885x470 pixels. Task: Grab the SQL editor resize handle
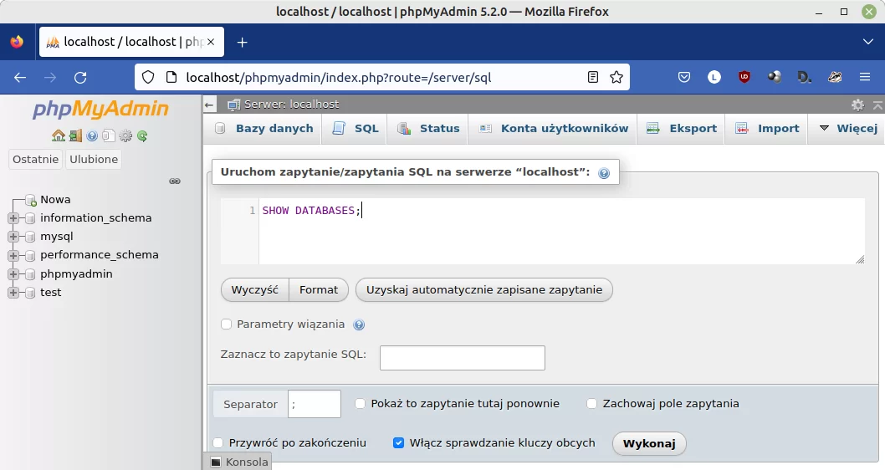point(860,259)
